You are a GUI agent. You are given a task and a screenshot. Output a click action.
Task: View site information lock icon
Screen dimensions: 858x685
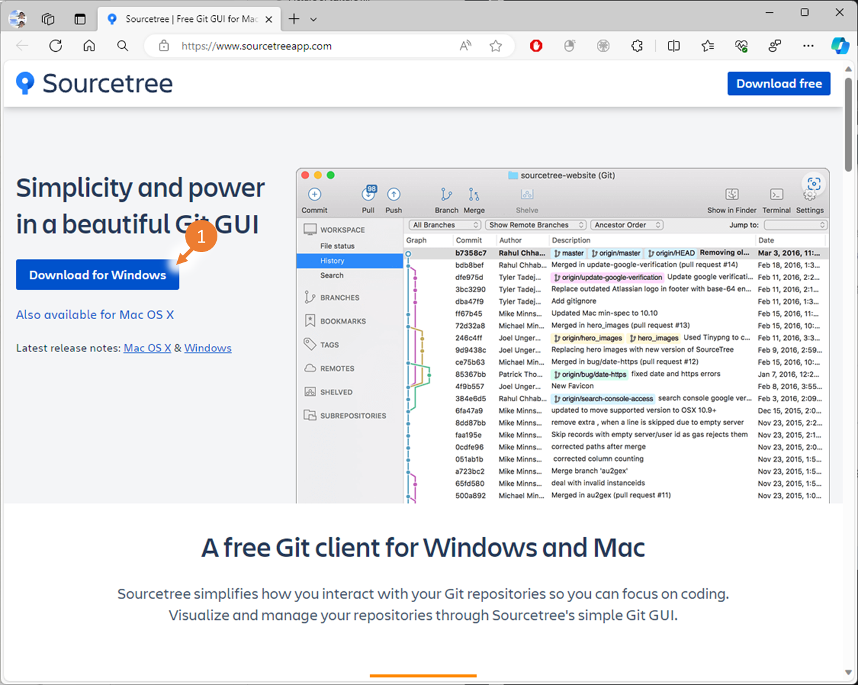(164, 46)
